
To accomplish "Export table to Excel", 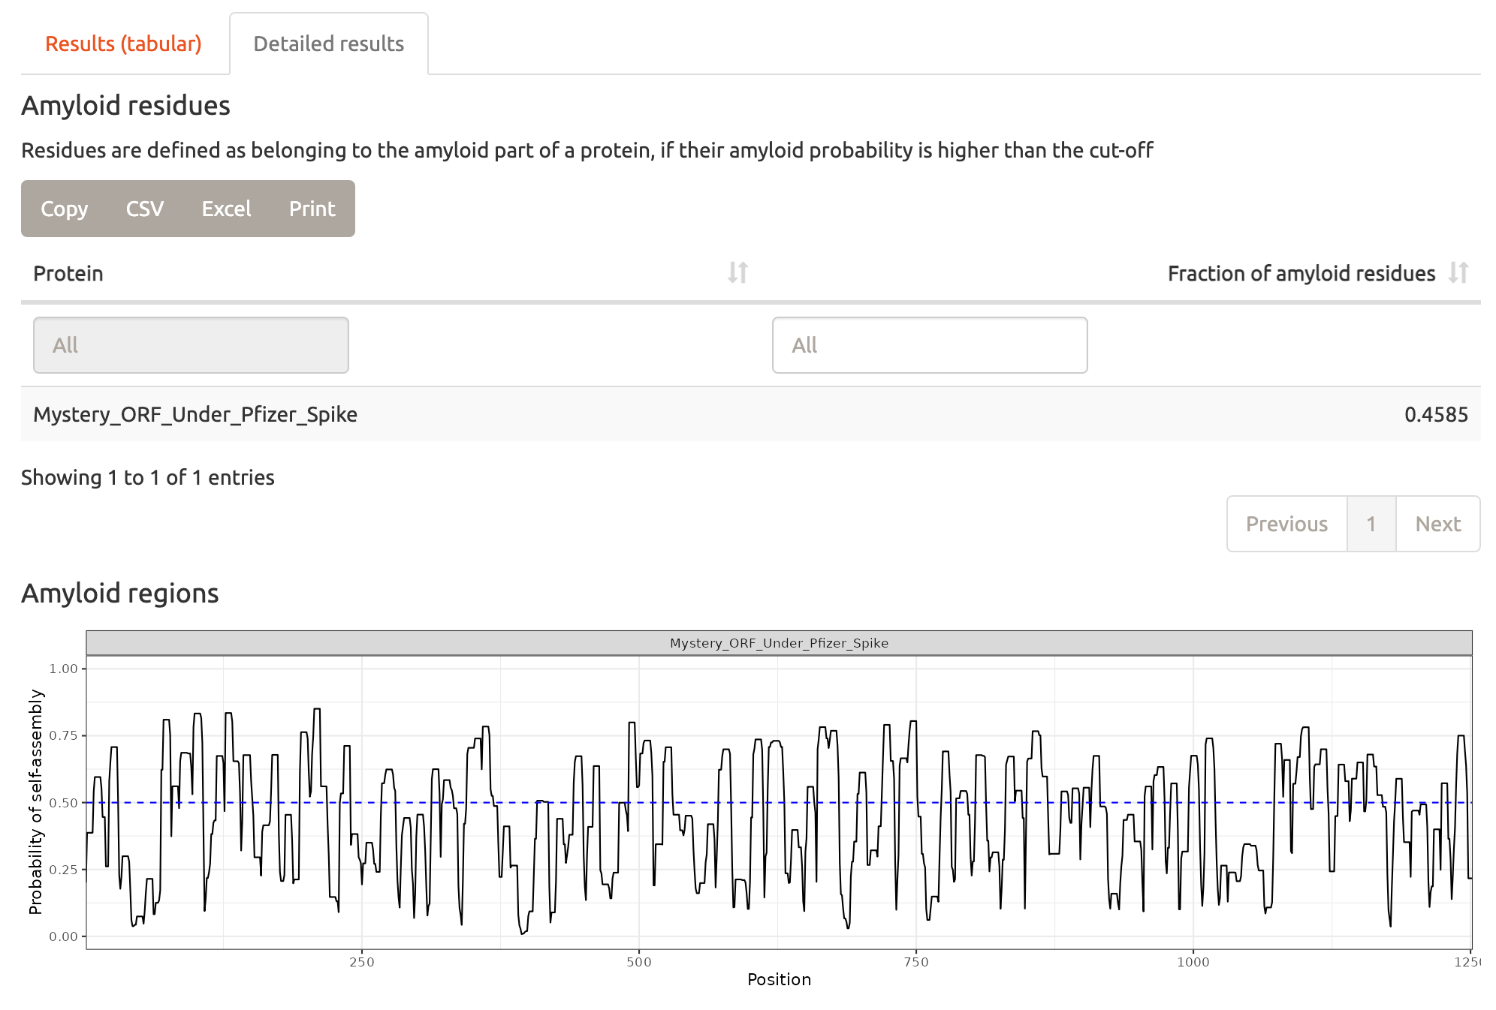I will click(x=226, y=209).
